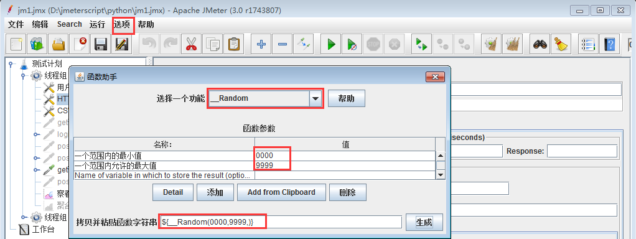Select 工作台 in the tree

pyautogui.click(x=43, y=229)
